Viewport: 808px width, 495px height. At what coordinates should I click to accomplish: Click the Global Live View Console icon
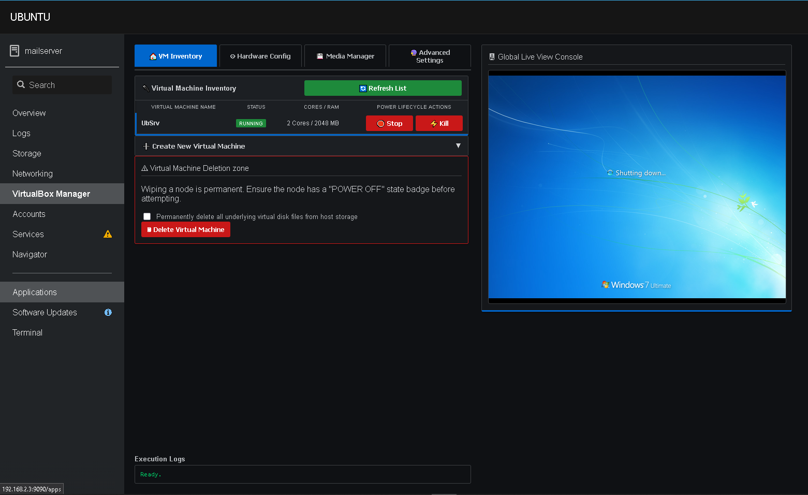pos(492,57)
